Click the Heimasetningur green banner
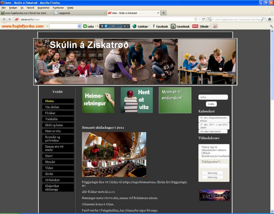274x214 pixels. [98, 100]
